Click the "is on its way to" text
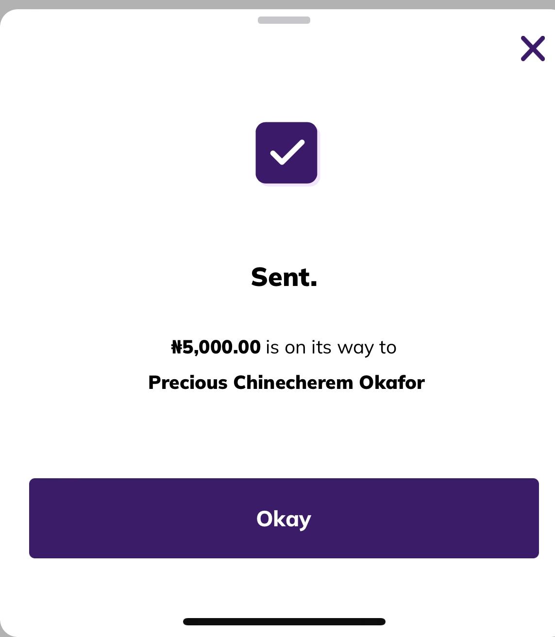555x637 pixels. [x=331, y=348]
